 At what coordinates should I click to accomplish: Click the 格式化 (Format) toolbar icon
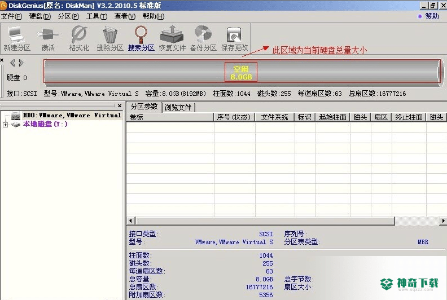[x=79, y=38]
